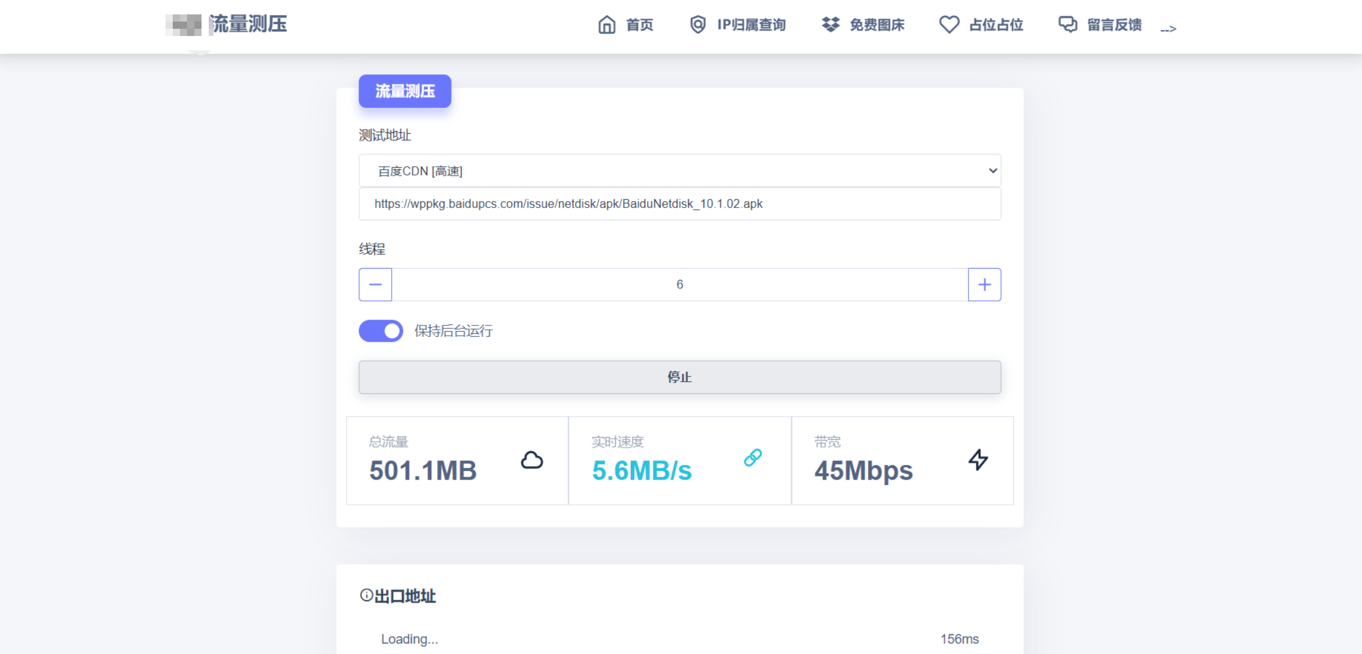Click the 带宽 label
Viewport: 1362px width, 654px height.
[827, 442]
